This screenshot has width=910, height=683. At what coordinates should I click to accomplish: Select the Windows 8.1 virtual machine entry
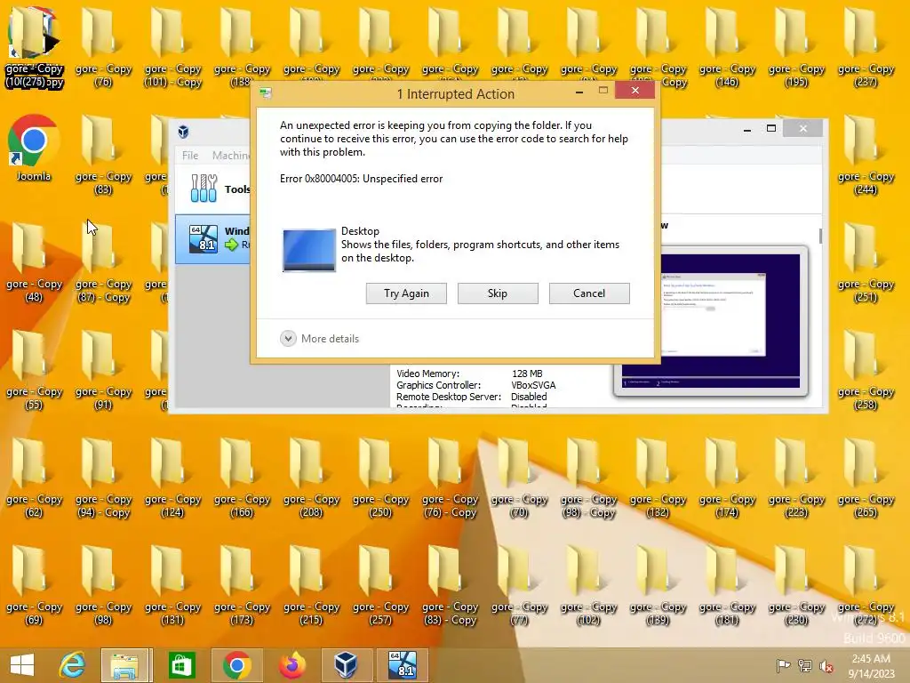pos(213,238)
